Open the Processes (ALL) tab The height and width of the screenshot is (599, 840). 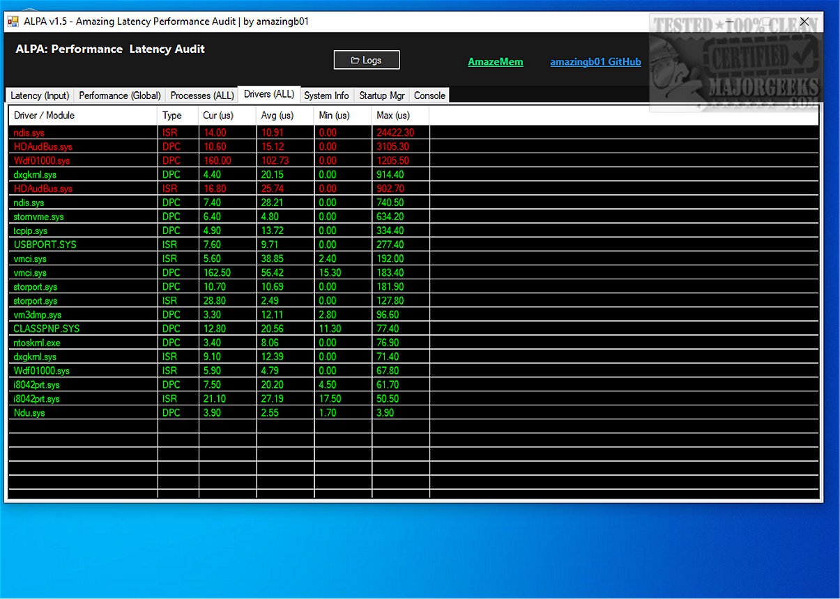click(202, 95)
